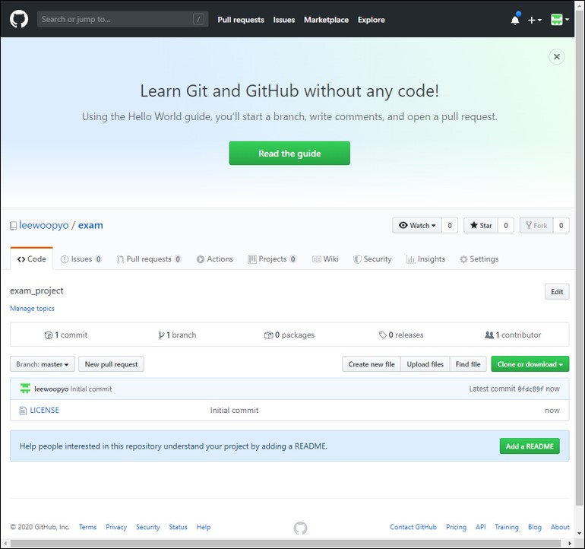Click the file icon beside LICENSE
Screen dimensions: 585x549
click(x=23, y=411)
